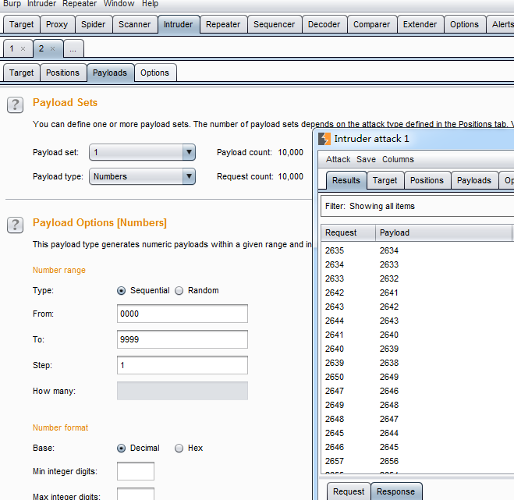
Task: Close Intruder tab 1
Action: (x=23, y=49)
